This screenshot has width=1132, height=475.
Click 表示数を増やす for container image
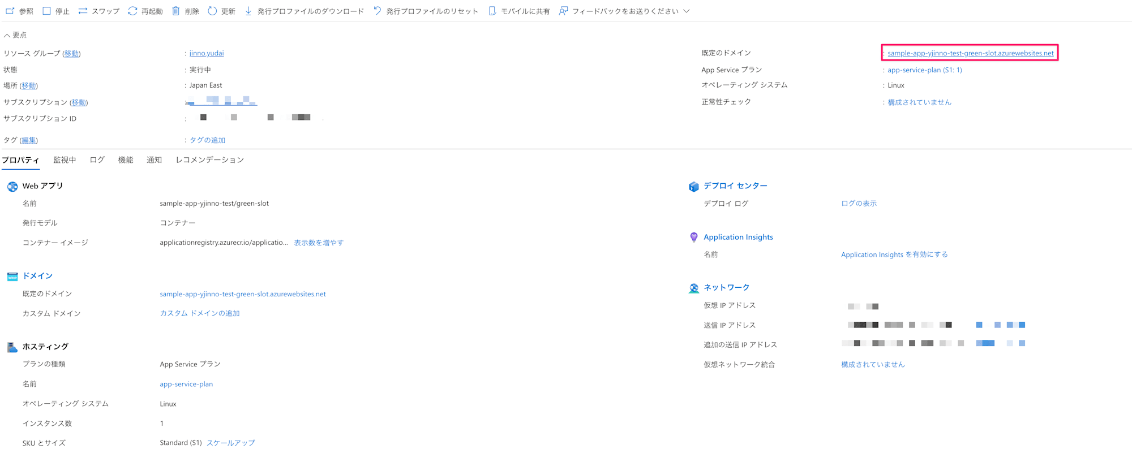(319, 243)
